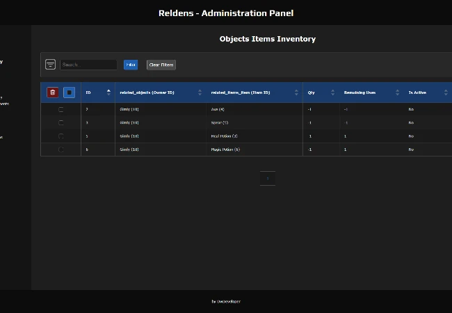Click Qty value in the Axe row
This screenshot has width=452, height=313.
(x=309, y=109)
